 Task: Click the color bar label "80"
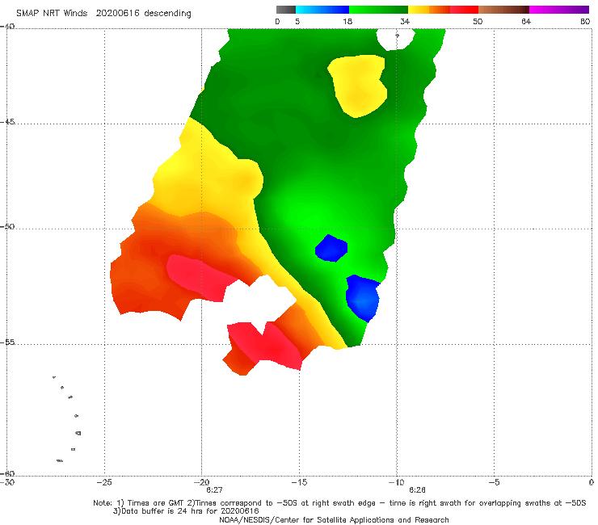[x=585, y=22]
